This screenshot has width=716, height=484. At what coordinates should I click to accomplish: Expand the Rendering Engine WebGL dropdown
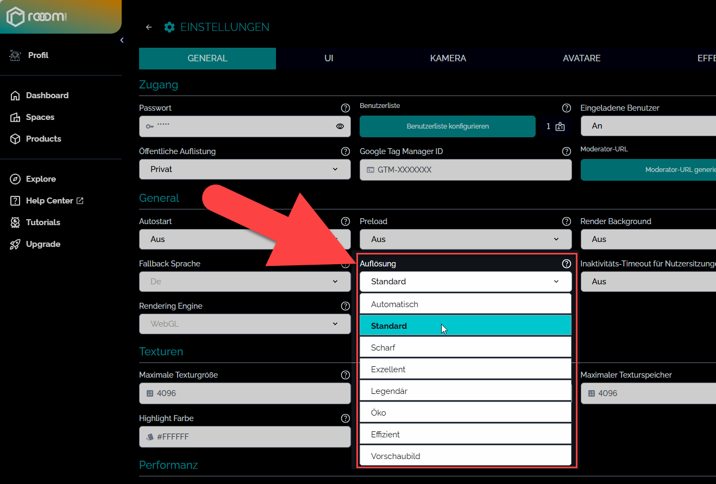(244, 324)
